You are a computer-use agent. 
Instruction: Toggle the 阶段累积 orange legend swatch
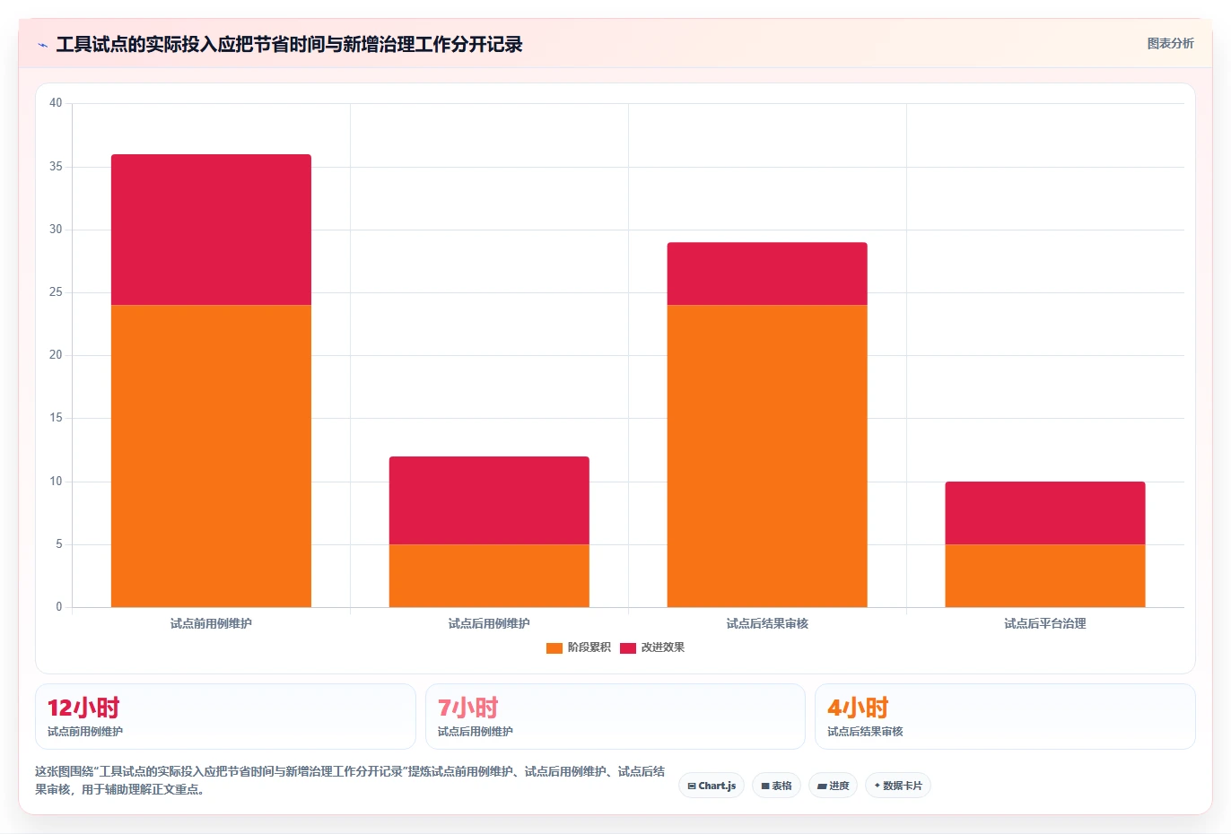(554, 647)
